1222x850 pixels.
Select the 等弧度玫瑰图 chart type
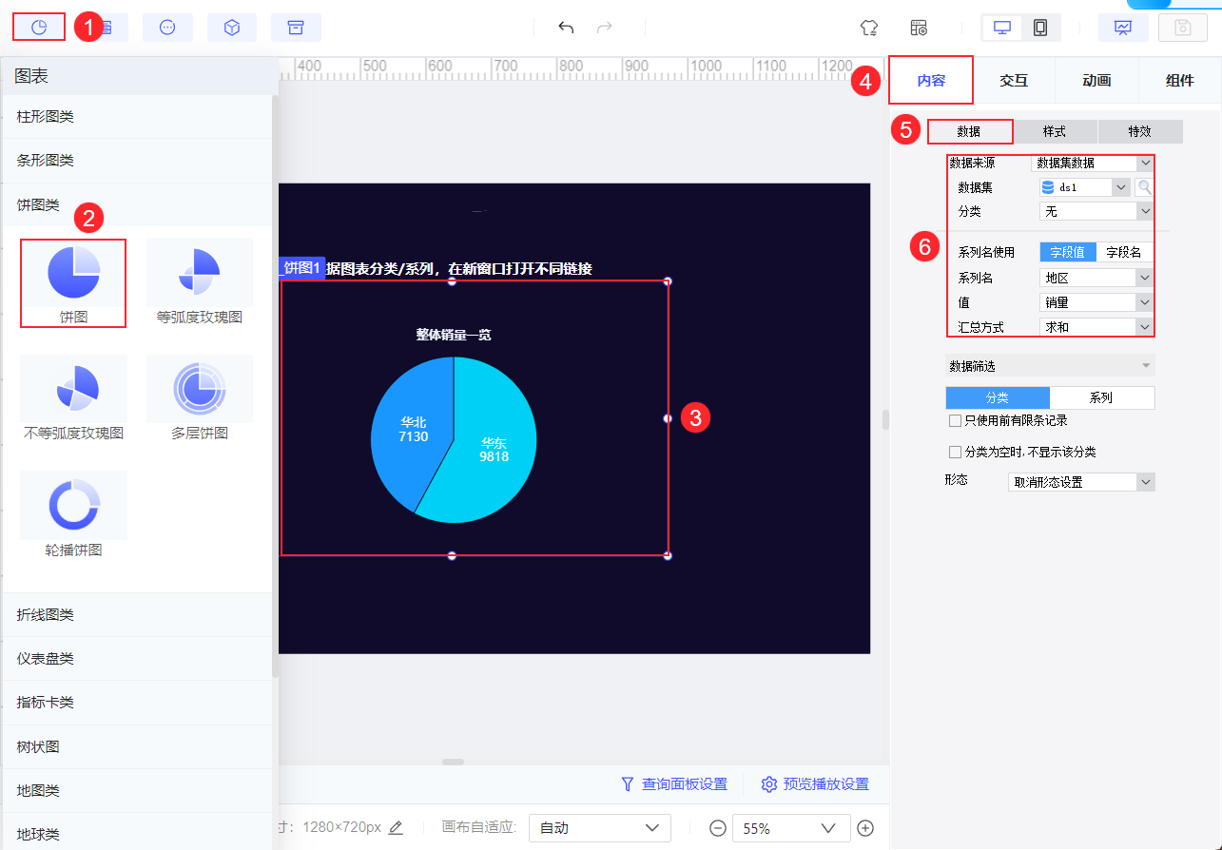(200, 282)
